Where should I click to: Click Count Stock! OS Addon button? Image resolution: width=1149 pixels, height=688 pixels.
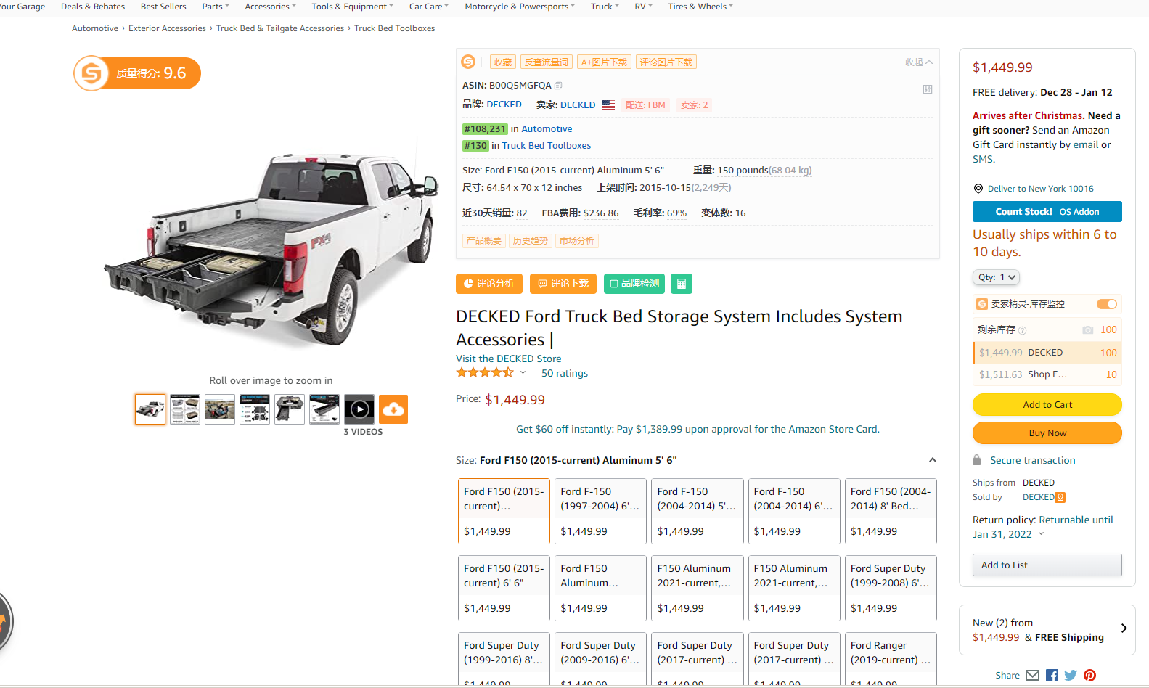[x=1047, y=212]
